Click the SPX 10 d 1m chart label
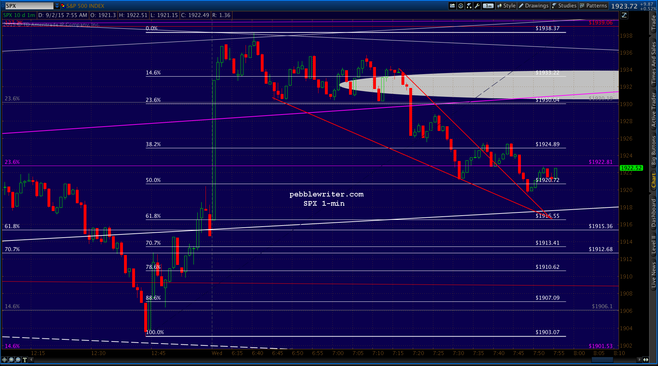 pos(19,15)
